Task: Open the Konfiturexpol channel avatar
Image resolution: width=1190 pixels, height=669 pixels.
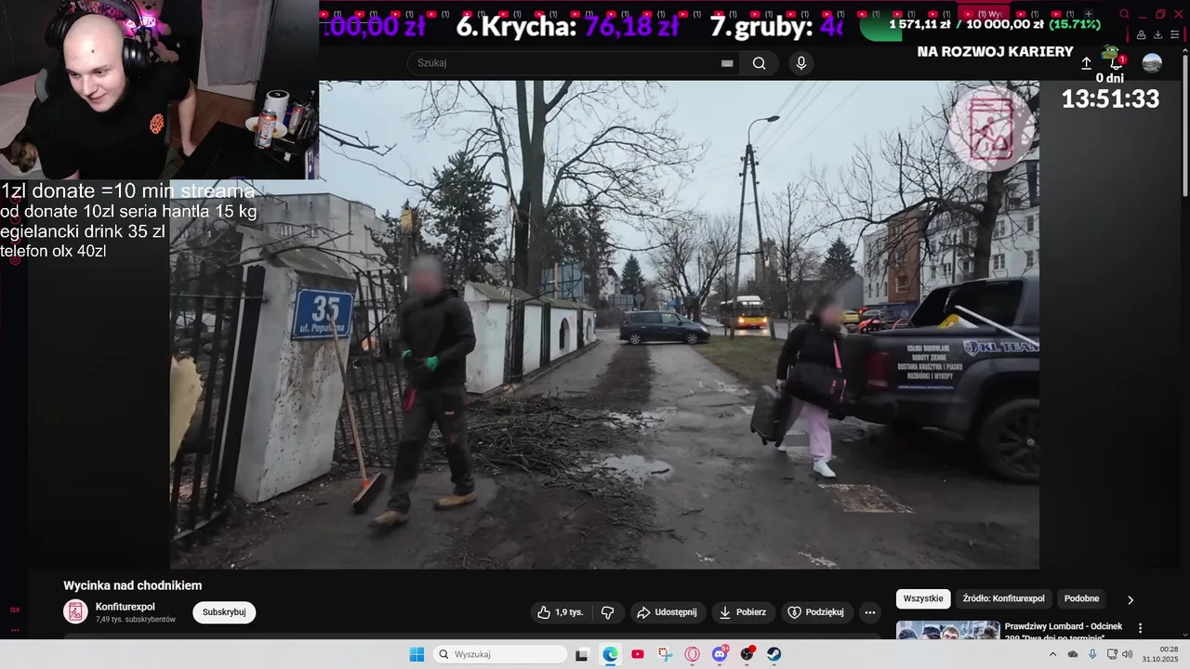Action: [75, 611]
